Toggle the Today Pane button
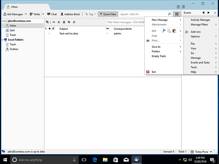 tap(201, 152)
